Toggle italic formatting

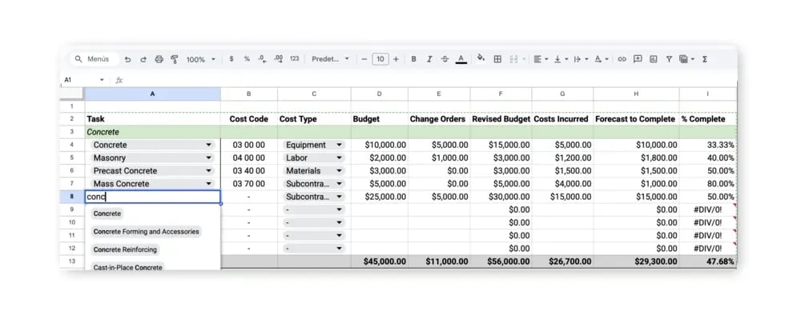tap(429, 59)
